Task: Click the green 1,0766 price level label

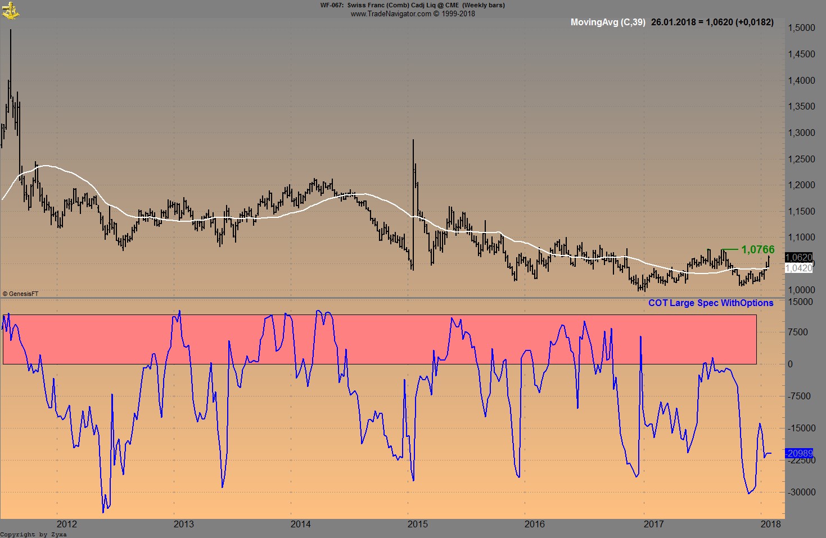Action: click(757, 249)
